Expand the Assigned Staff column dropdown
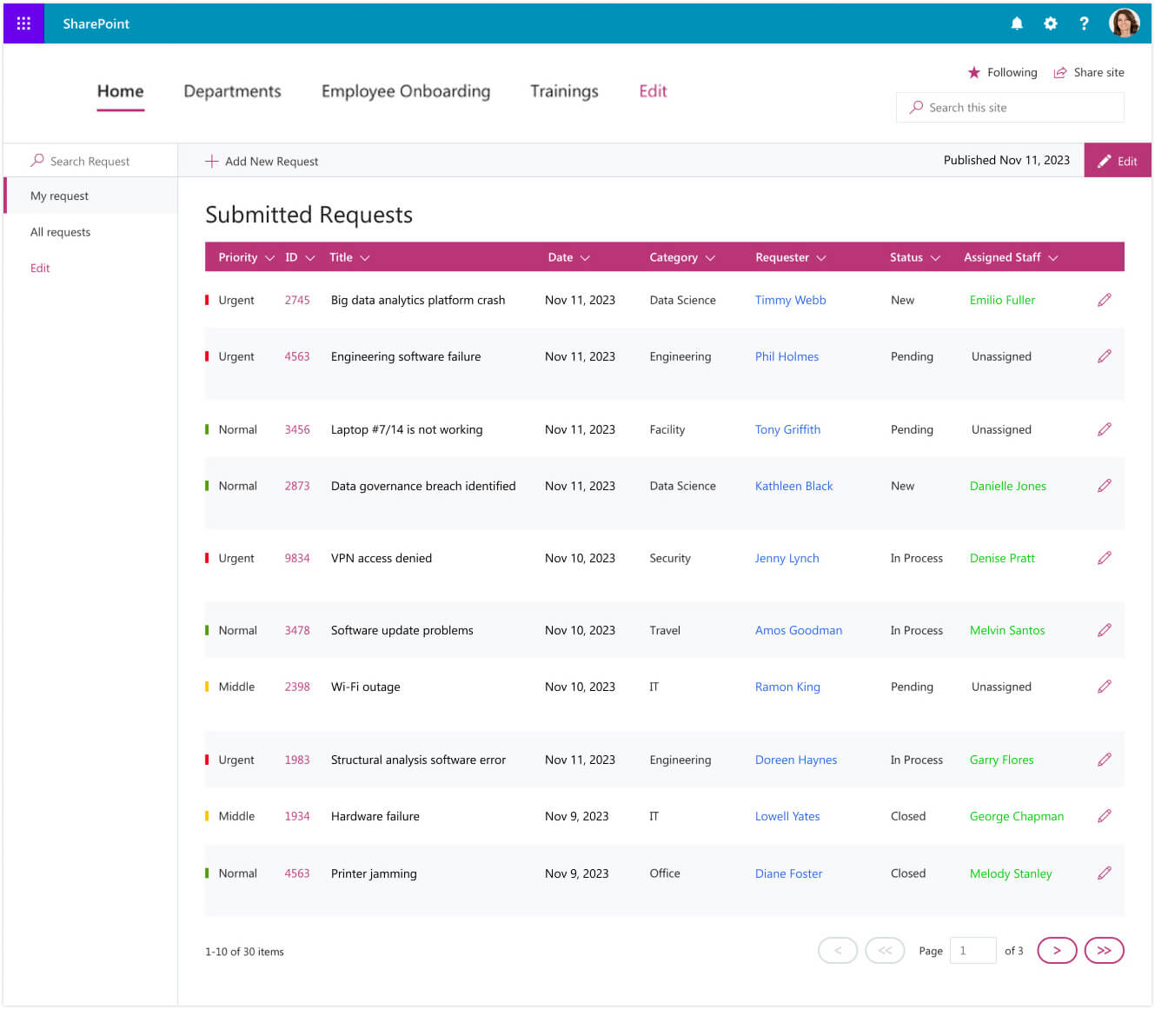 pyautogui.click(x=1053, y=258)
